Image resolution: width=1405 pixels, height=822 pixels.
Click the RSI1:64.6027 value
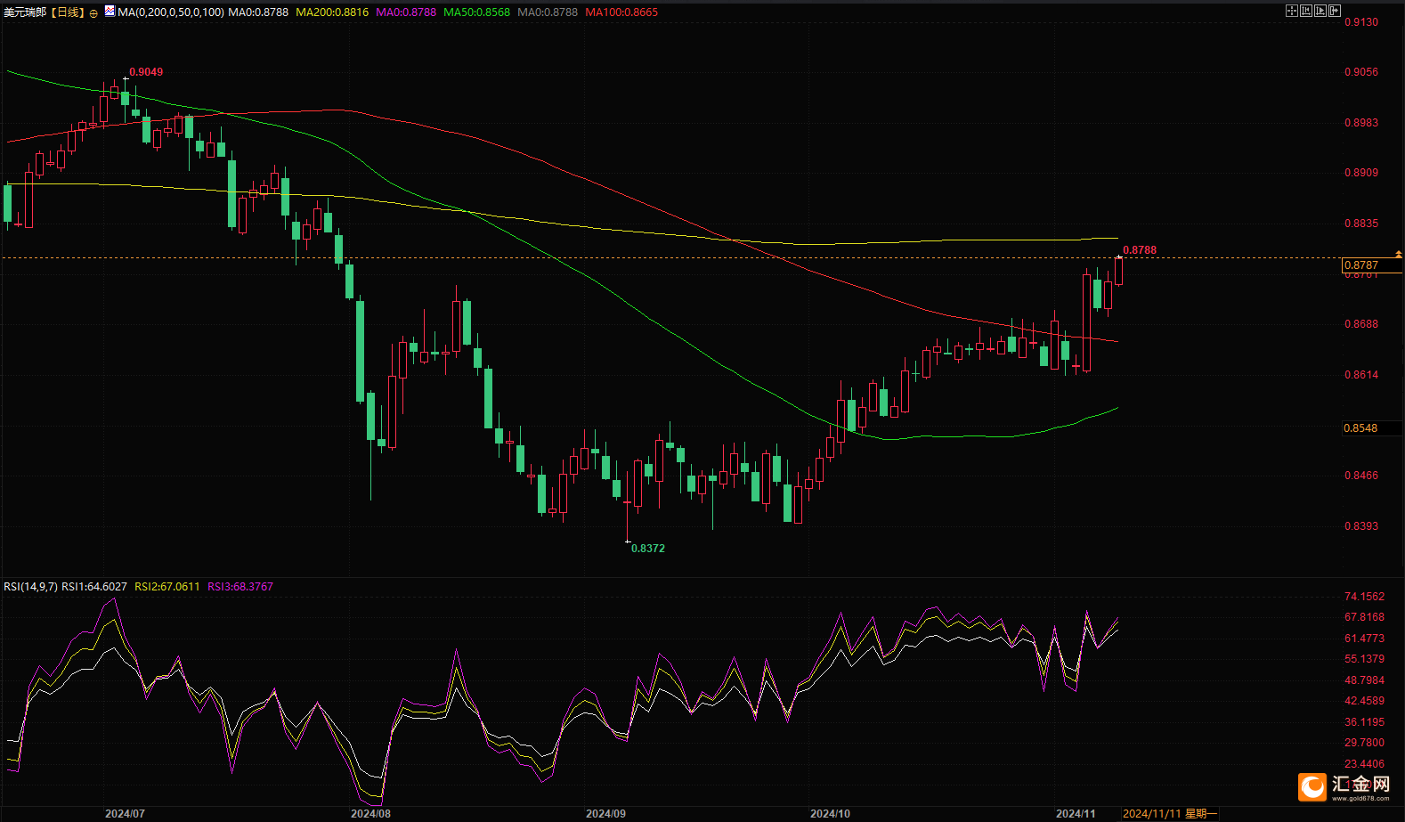[94, 587]
